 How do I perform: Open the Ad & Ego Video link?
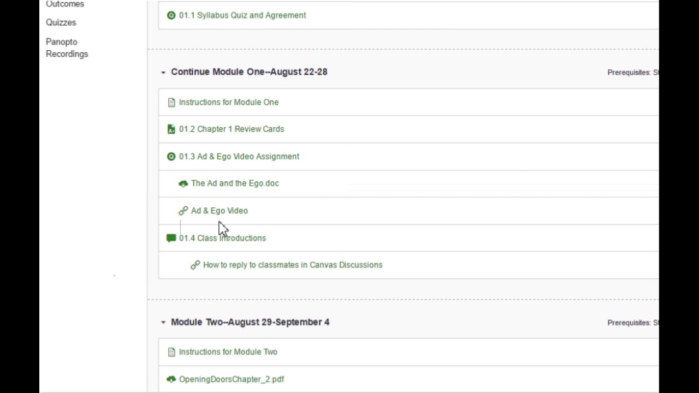[219, 211]
